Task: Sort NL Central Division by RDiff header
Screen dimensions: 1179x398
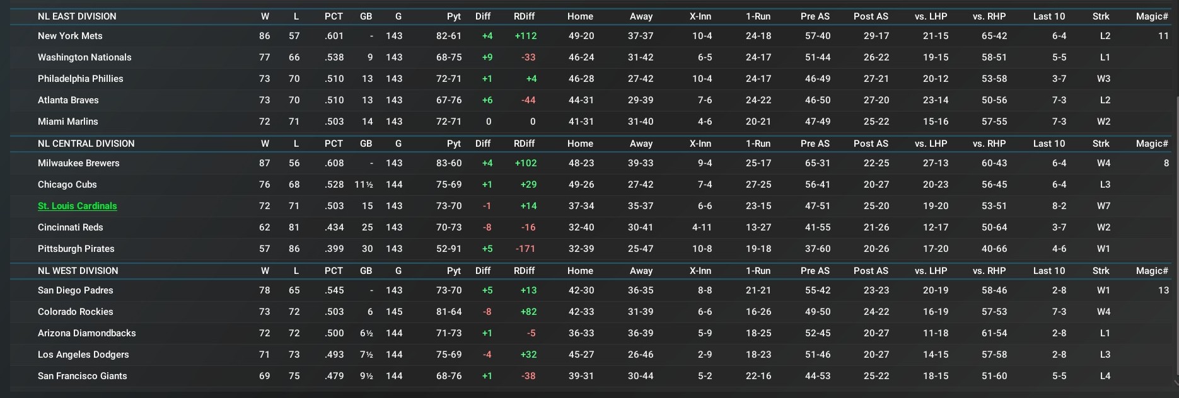Action: click(x=524, y=144)
